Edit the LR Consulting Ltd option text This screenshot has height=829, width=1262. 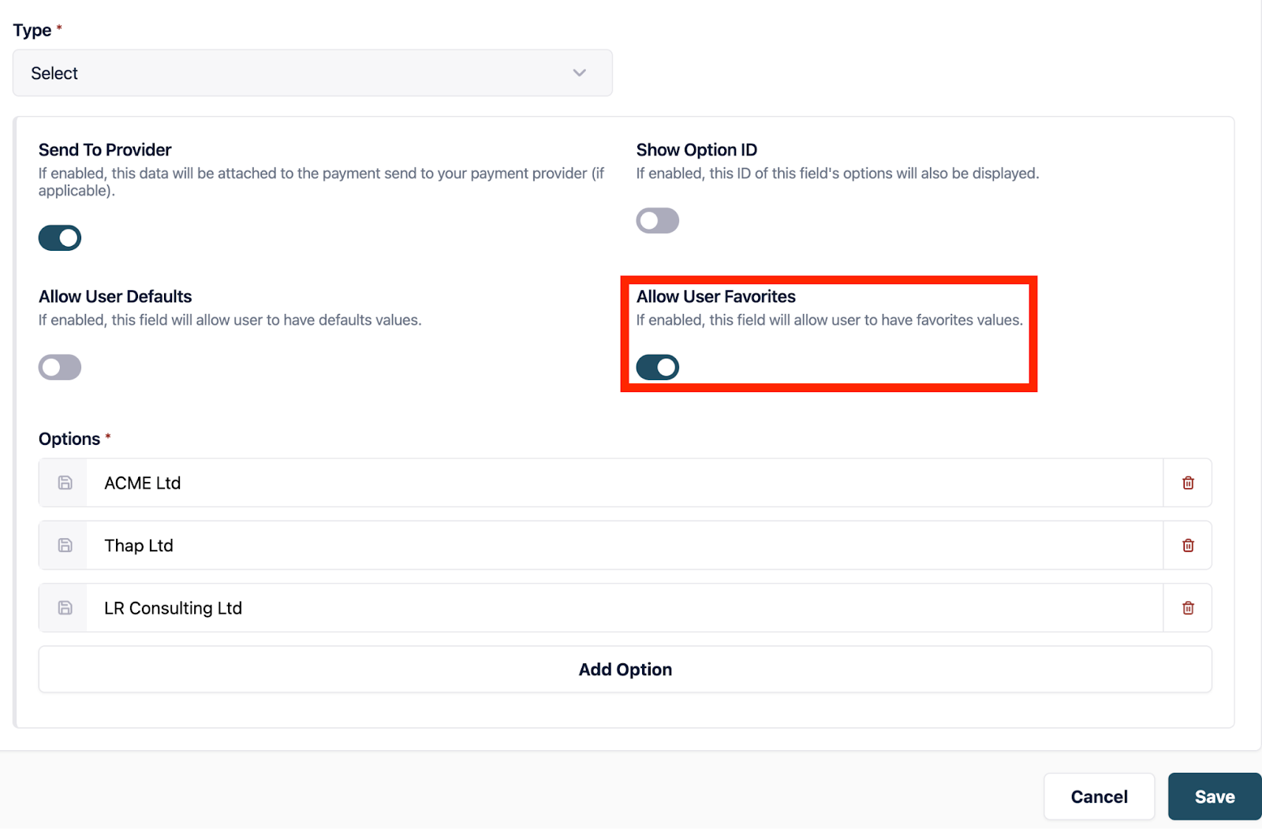tap(623, 608)
